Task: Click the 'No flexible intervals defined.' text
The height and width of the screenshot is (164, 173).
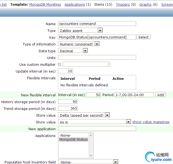Action: [85, 85]
